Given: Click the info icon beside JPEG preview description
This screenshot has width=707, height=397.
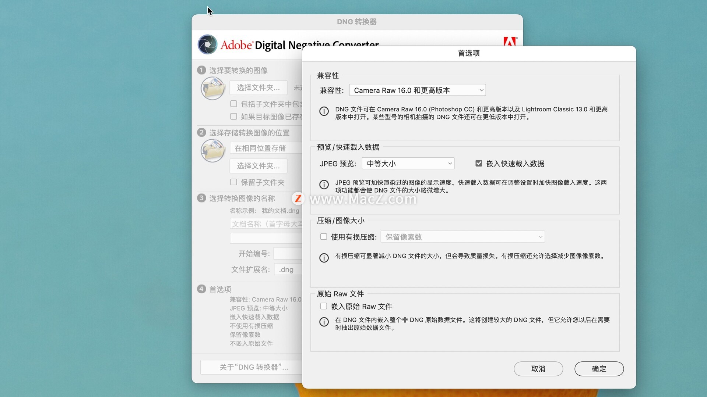Looking at the screenshot, I should tap(324, 184).
